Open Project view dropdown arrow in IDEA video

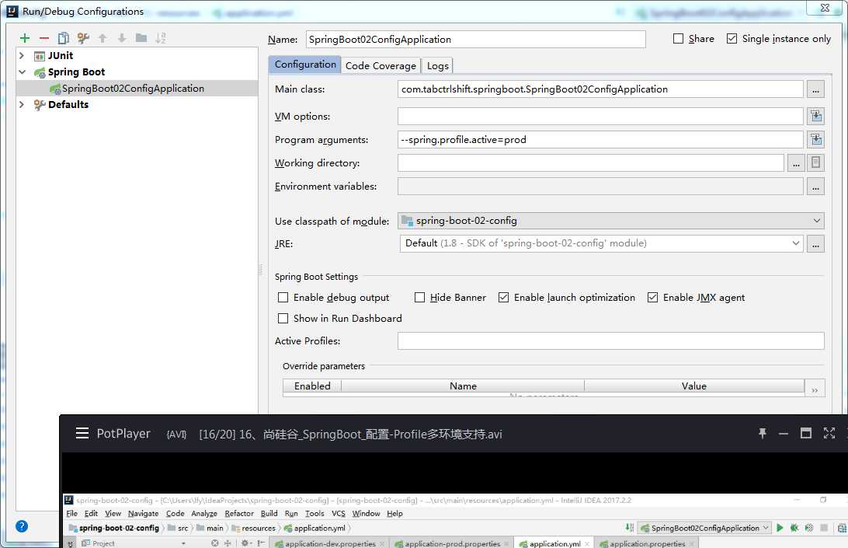click(183, 543)
